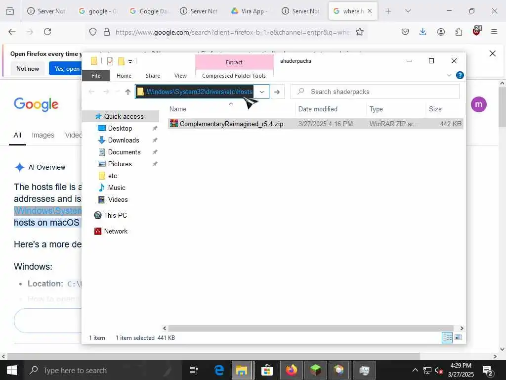This screenshot has width=506, height=380.
Task: Open Task View from the taskbar
Action: click(193, 370)
